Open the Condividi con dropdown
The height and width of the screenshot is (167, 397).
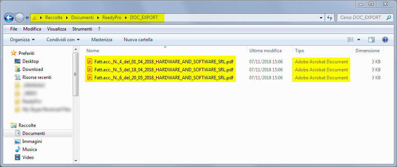tap(63, 40)
